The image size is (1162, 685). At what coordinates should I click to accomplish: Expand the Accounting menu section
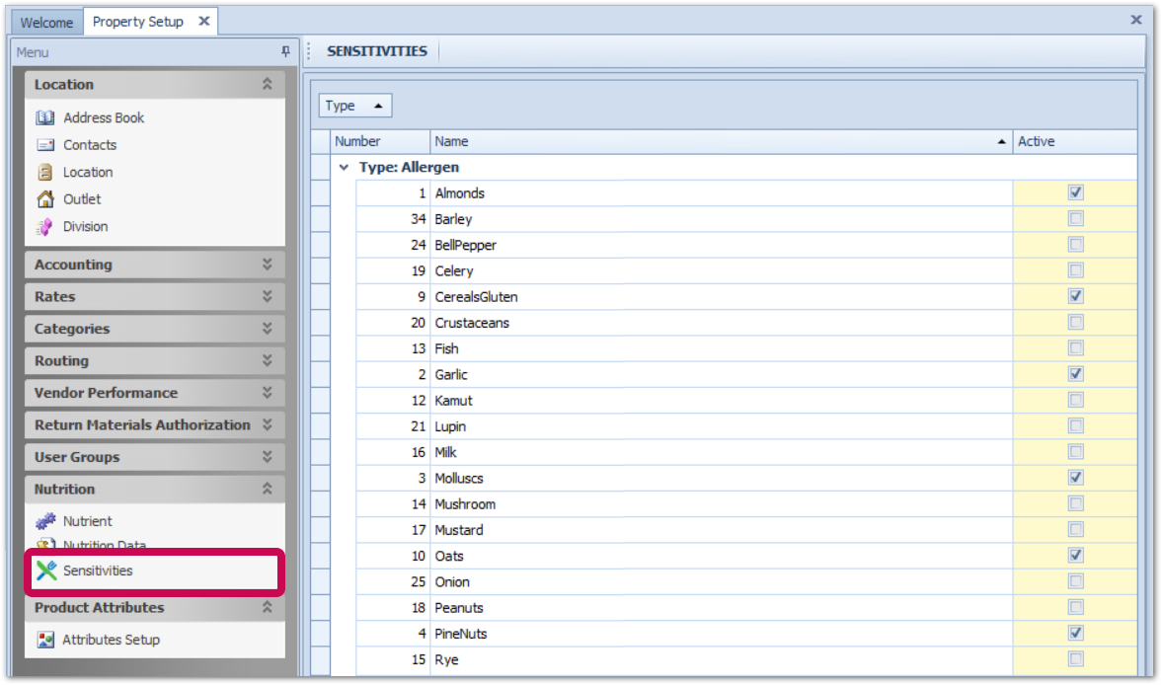coord(267,265)
